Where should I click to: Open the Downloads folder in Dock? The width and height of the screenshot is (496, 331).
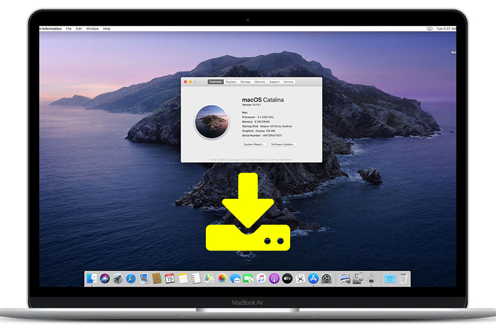(x=390, y=279)
